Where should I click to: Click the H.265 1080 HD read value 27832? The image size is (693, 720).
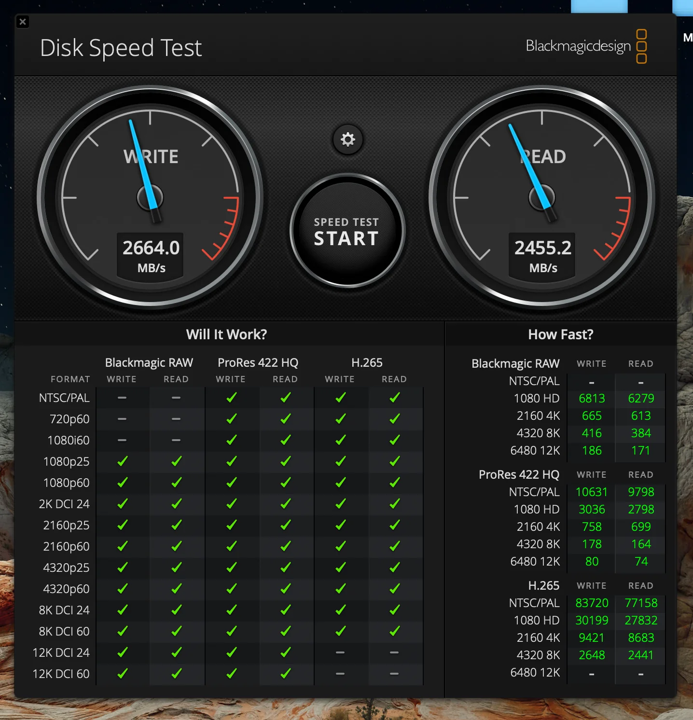(x=641, y=620)
